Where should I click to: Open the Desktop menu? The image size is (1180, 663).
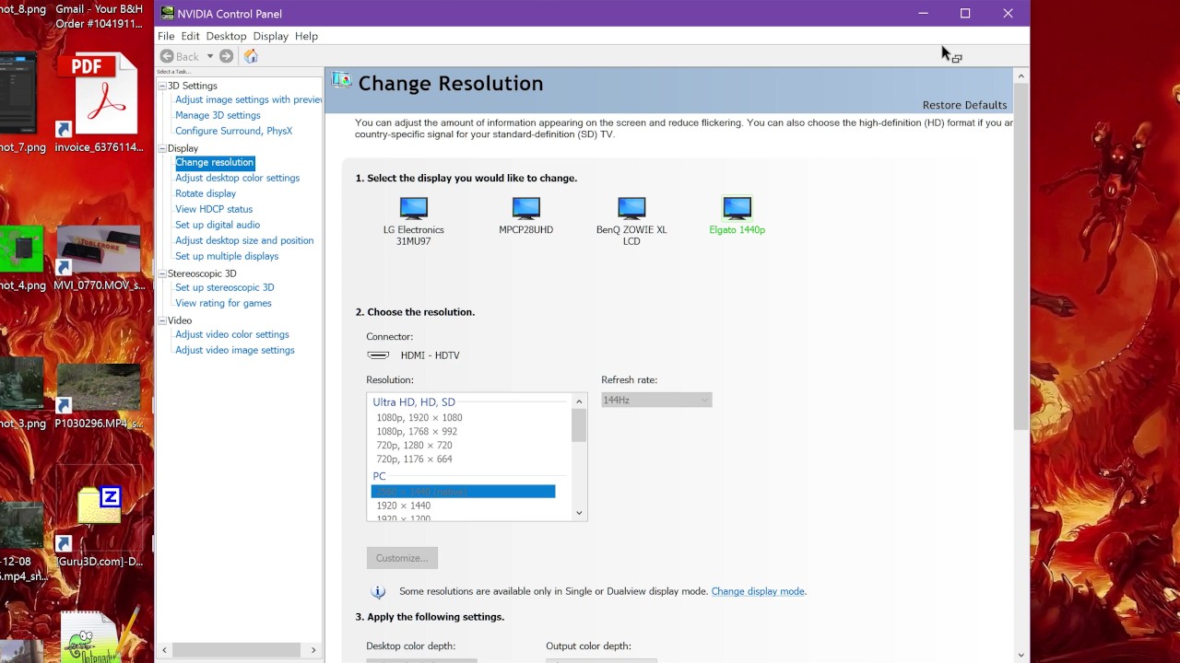(x=226, y=36)
